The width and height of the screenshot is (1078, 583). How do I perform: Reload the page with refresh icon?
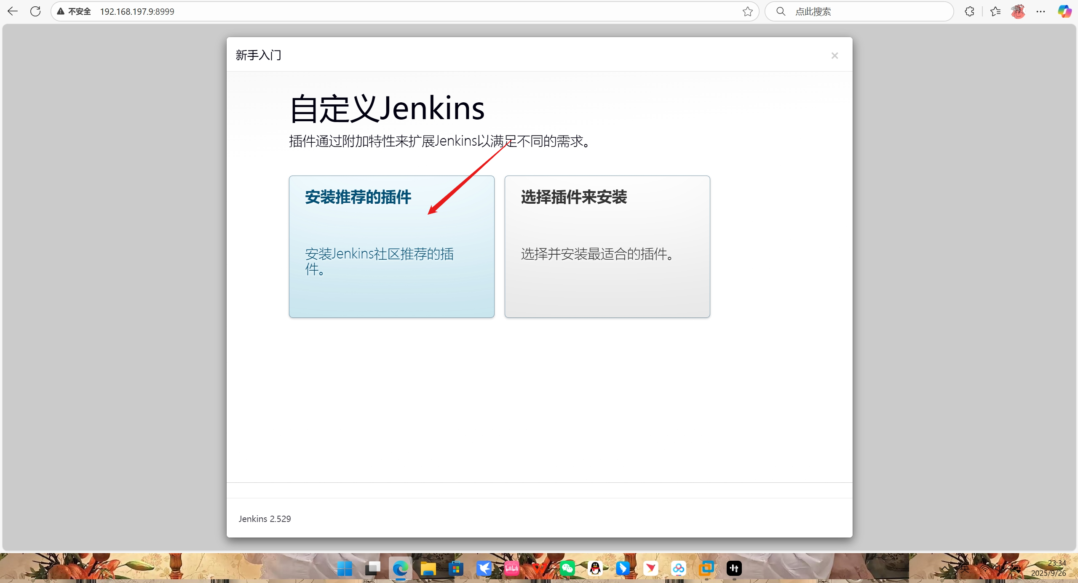coord(35,11)
